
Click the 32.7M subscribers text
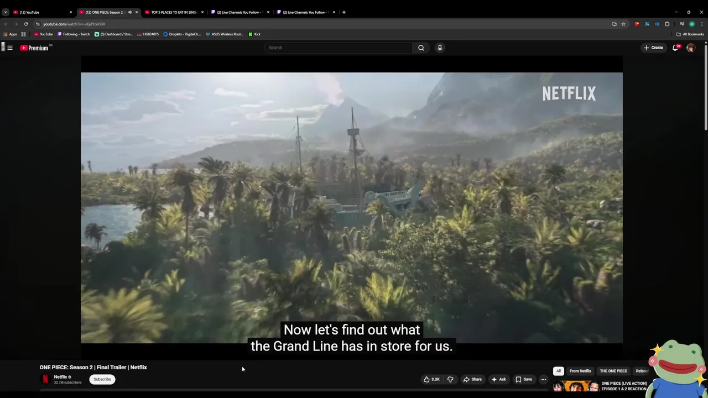(x=67, y=383)
